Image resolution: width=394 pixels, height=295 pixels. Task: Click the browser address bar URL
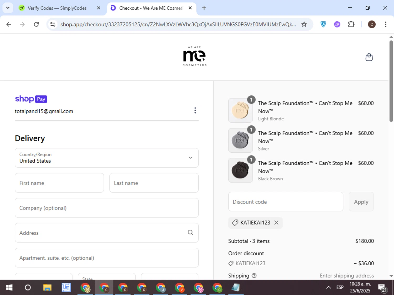(178, 24)
